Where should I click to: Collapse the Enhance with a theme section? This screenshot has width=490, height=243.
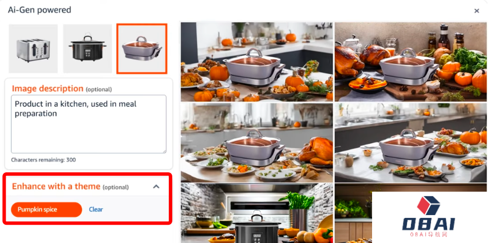click(x=156, y=187)
